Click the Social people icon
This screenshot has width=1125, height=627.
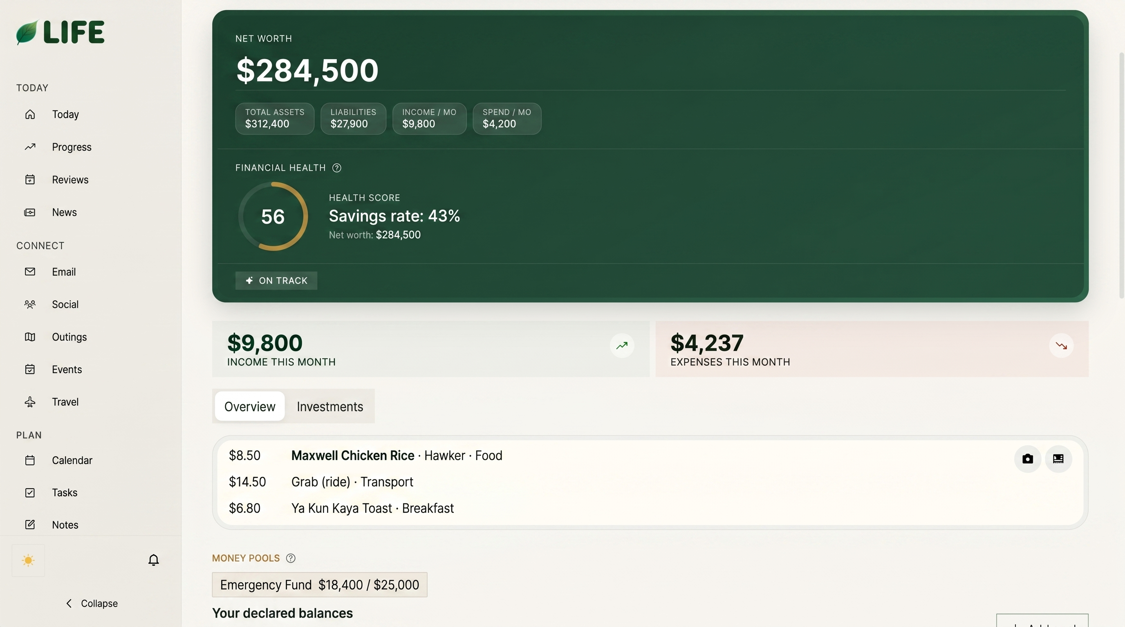coord(30,305)
